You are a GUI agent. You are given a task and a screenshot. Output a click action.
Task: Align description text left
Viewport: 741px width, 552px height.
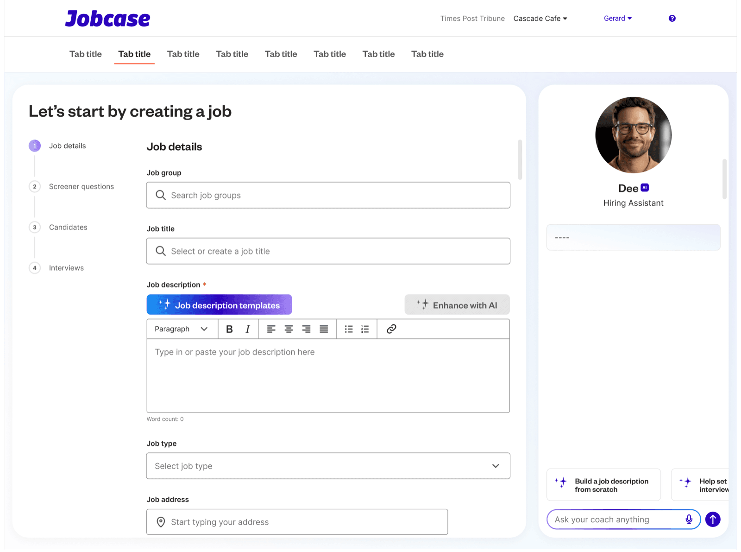click(271, 329)
